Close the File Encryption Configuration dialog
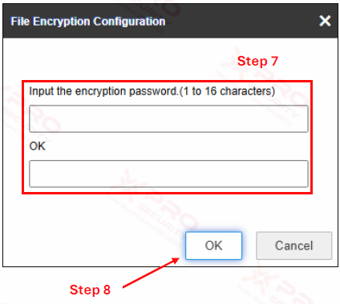340x304 pixels. tap(325, 21)
